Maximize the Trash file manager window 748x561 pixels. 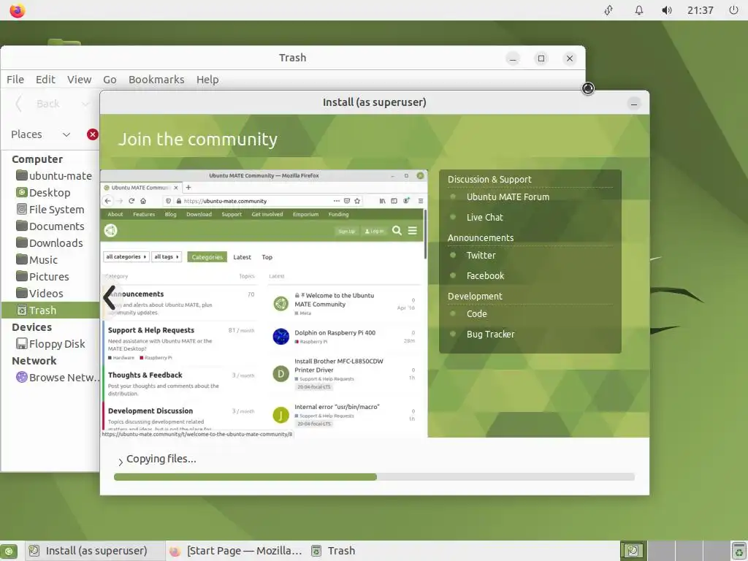pyautogui.click(x=541, y=58)
